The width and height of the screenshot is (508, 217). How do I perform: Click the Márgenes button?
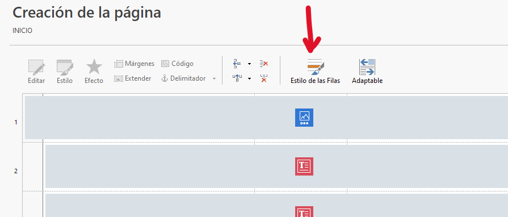pyautogui.click(x=134, y=64)
